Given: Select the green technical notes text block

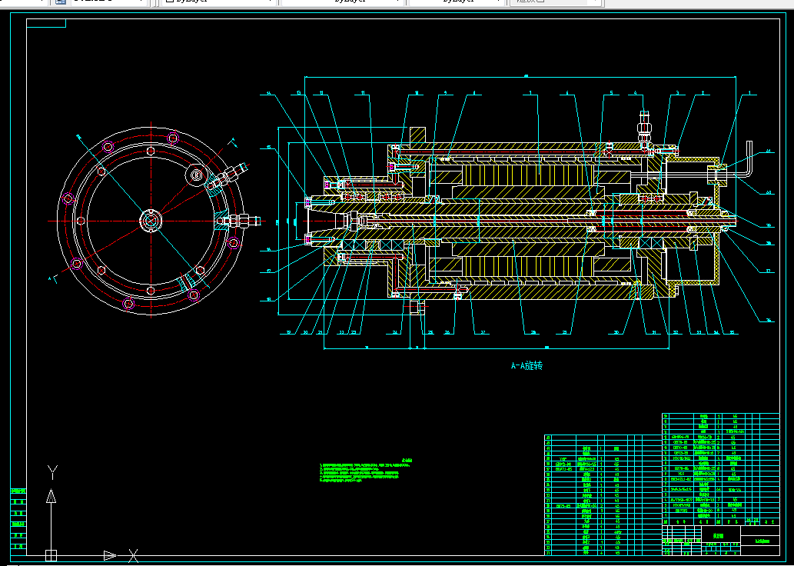Looking at the screenshot, I should coord(364,471).
